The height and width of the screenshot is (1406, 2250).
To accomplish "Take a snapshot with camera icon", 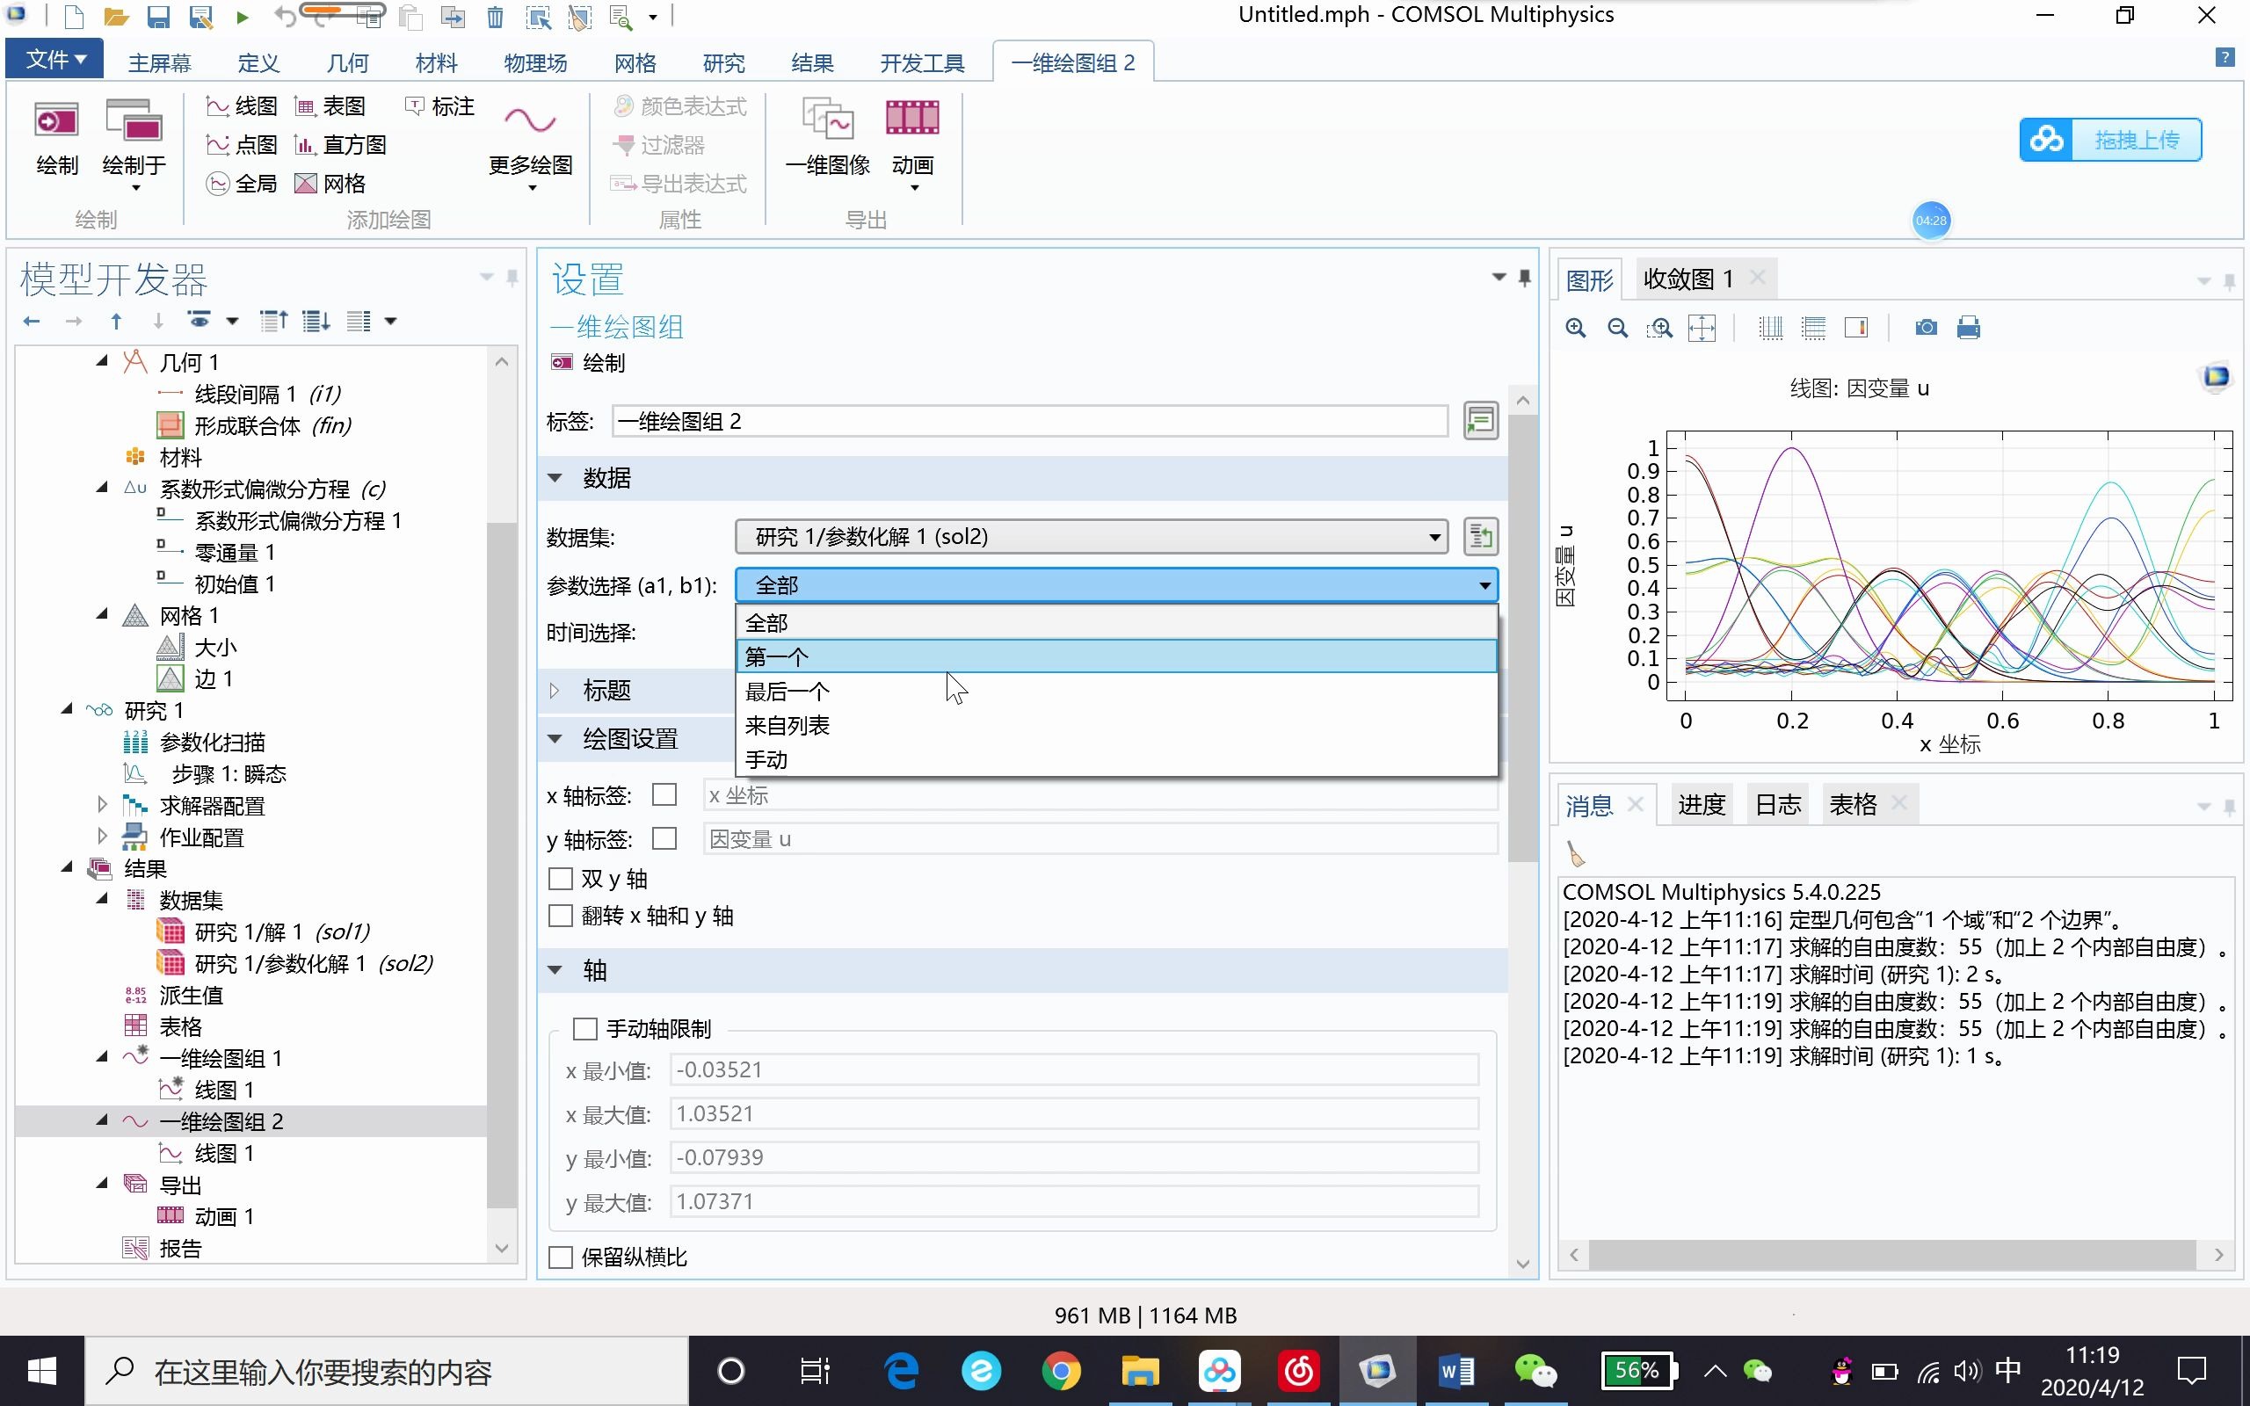I will coord(1926,327).
